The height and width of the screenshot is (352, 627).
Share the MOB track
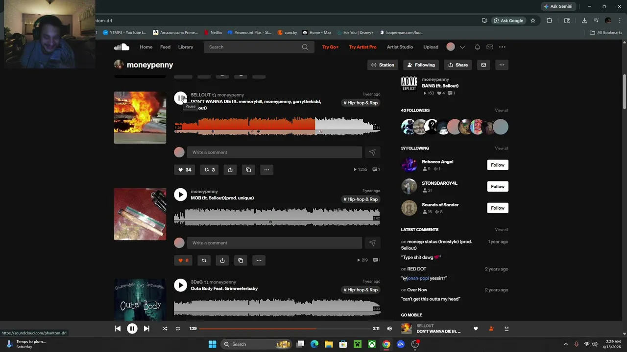(x=222, y=260)
